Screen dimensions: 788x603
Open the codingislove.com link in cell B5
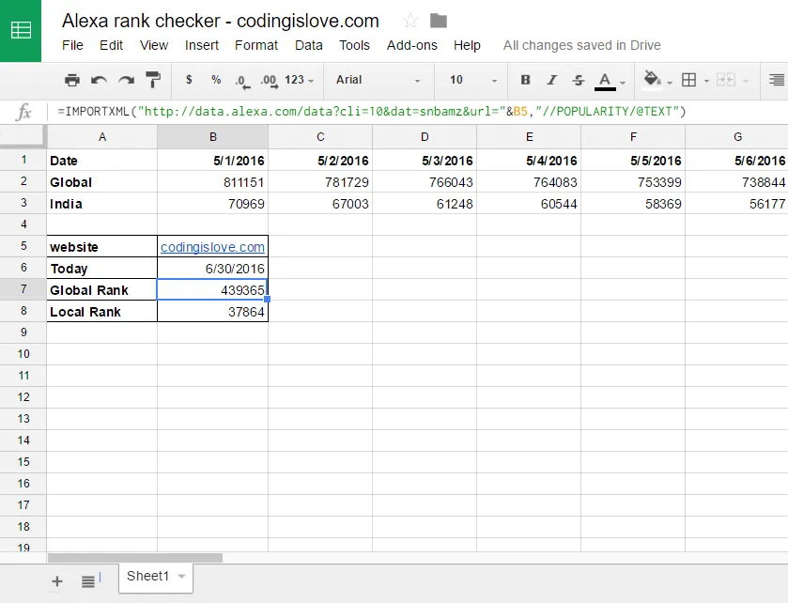[x=212, y=247]
